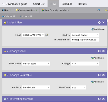The image size is (108, 102).
Task: Switch to the Smart List tab
Action: coord(39,4)
